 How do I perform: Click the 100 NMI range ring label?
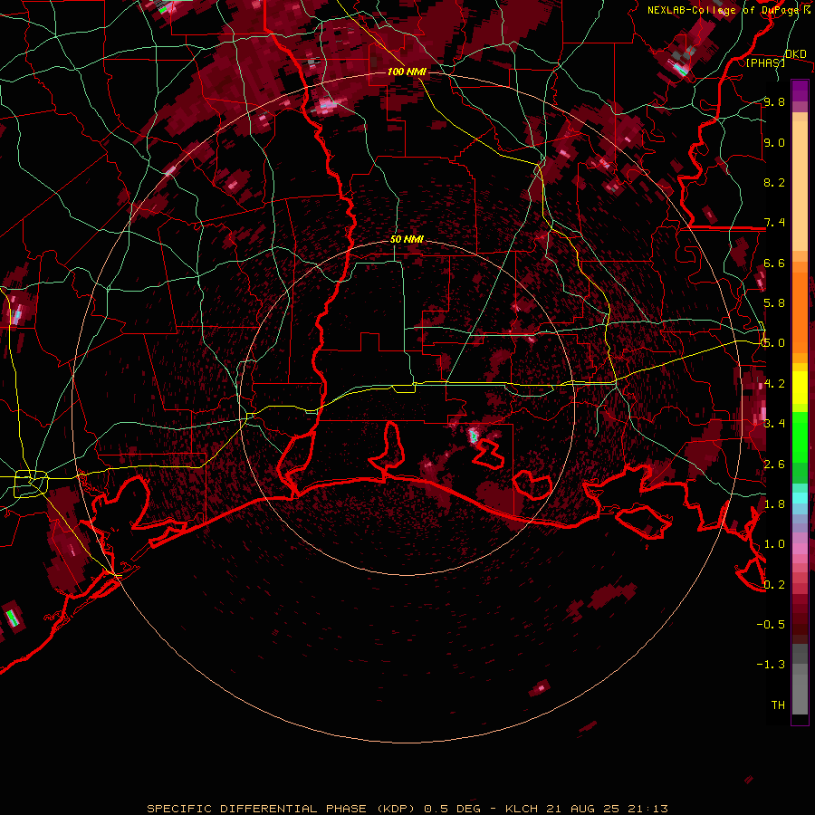coord(407,72)
